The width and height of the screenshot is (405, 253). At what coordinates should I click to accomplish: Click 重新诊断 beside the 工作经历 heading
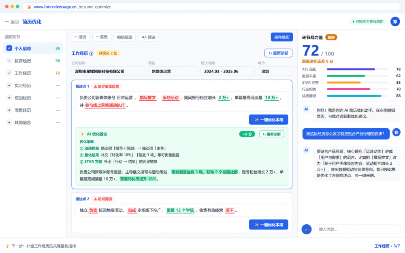point(279,53)
